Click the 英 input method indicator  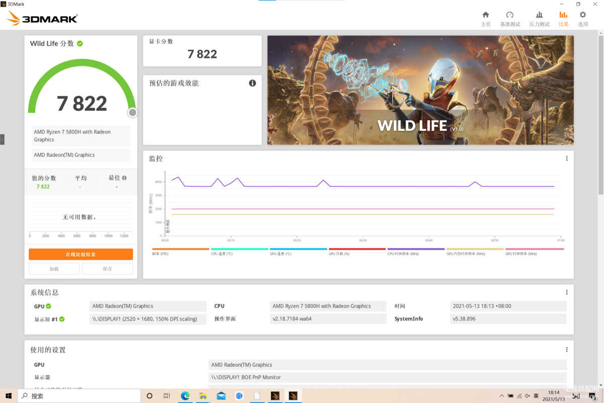[x=536, y=396]
